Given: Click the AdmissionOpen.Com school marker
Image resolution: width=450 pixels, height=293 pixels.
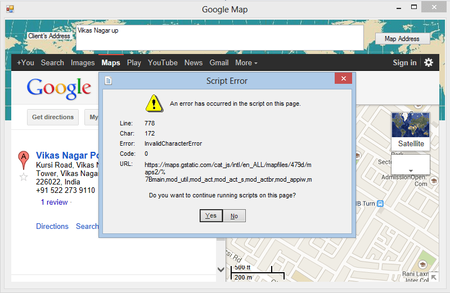Looking at the screenshot, I should coord(434,181).
